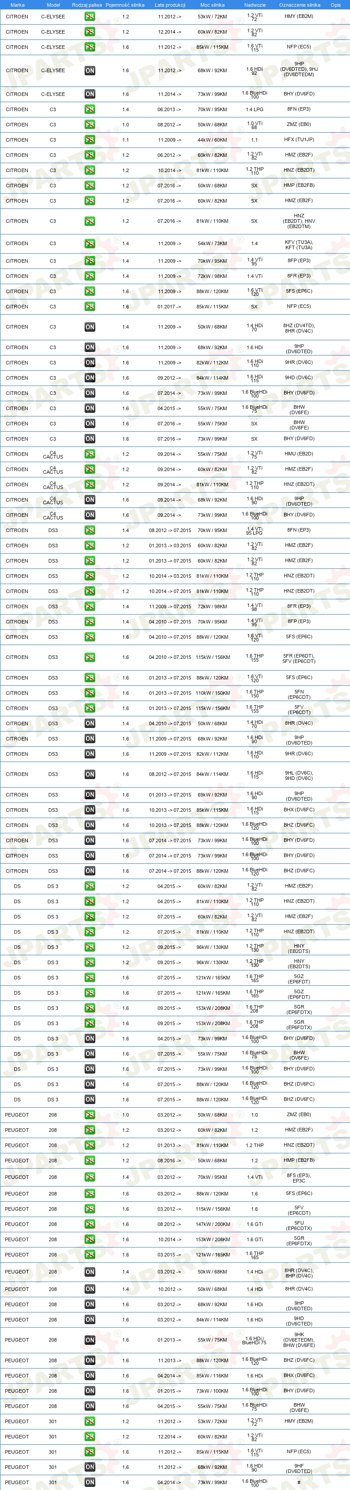Select the '01.2017 ->' production date cell
This screenshot has height=1490, width=350.
[169, 307]
